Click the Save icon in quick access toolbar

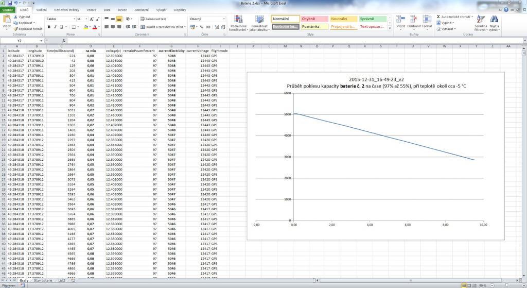(9, 3)
